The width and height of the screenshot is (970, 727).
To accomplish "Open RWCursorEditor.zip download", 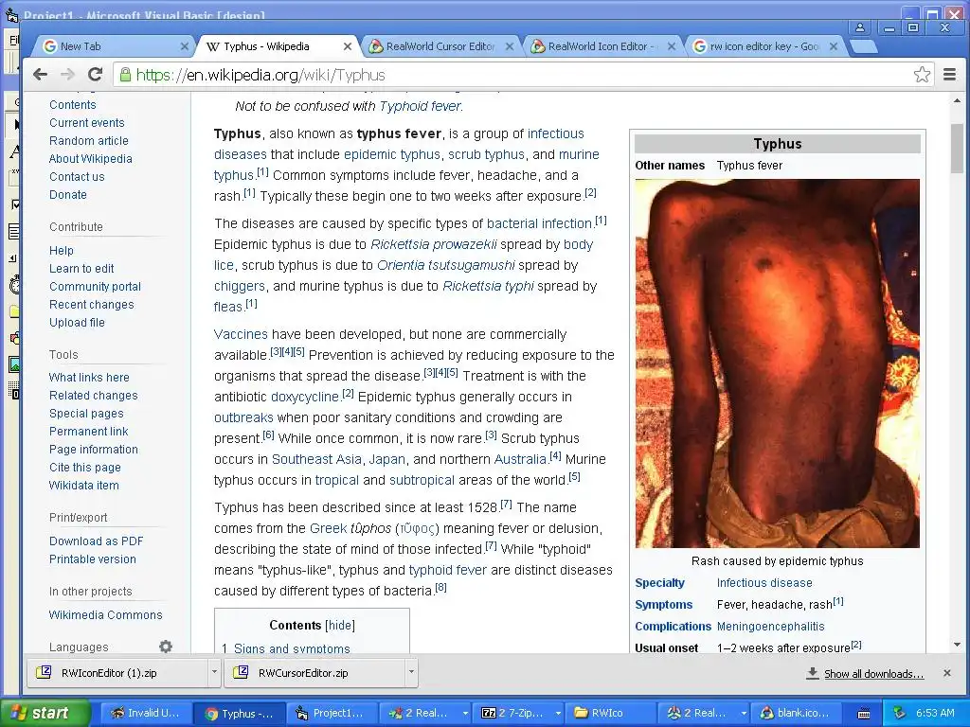I will [x=314, y=673].
